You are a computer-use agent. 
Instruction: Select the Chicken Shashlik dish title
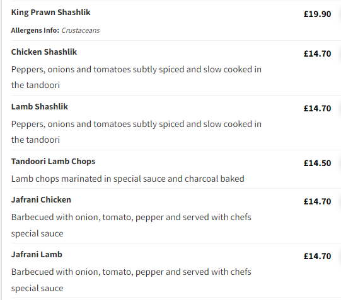pyautogui.click(x=44, y=52)
